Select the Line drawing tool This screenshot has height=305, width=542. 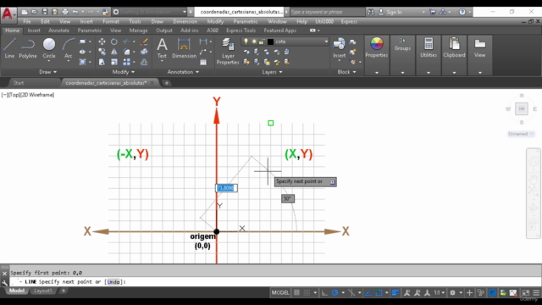(x=9, y=48)
